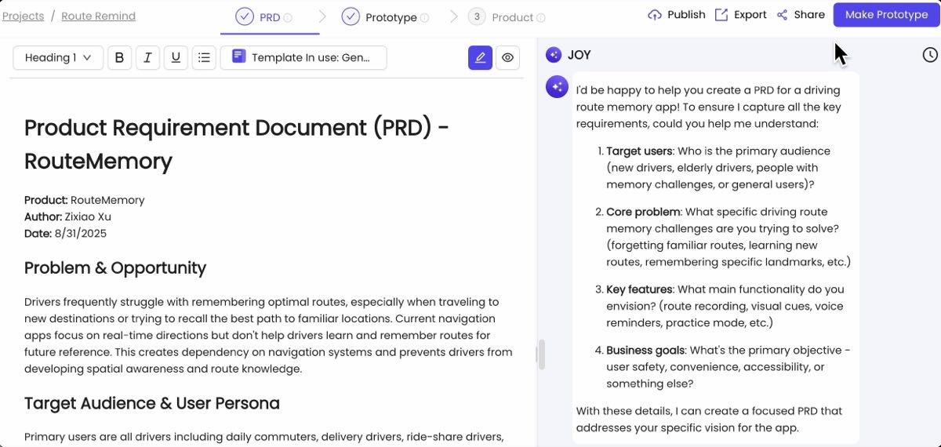The height and width of the screenshot is (447, 941).
Task: Click the info icon beside PRD
Action: 288,18
